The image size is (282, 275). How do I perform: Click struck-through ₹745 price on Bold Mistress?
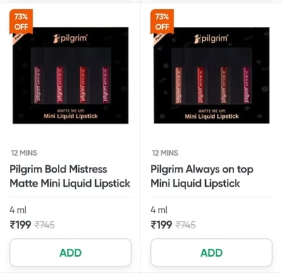[44, 225]
